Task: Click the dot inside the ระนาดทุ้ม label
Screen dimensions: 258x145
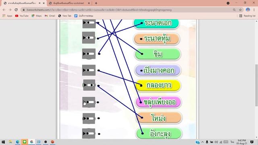Action: tap(141, 39)
